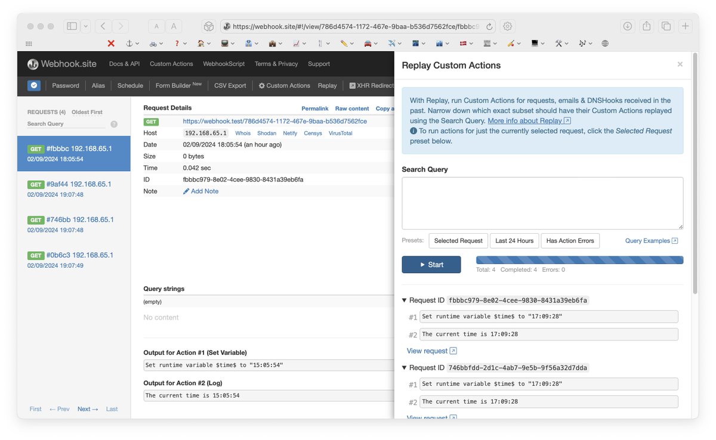
Task: Open the music notes bookmark folder dropdown
Action: (585, 44)
